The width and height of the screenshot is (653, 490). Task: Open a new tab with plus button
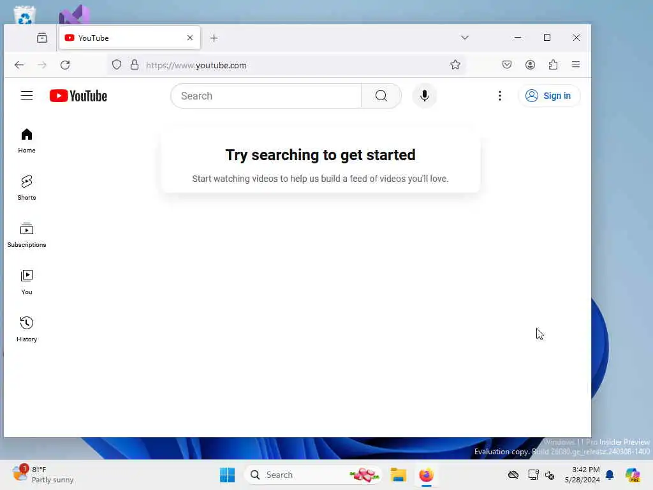click(x=214, y=38)
